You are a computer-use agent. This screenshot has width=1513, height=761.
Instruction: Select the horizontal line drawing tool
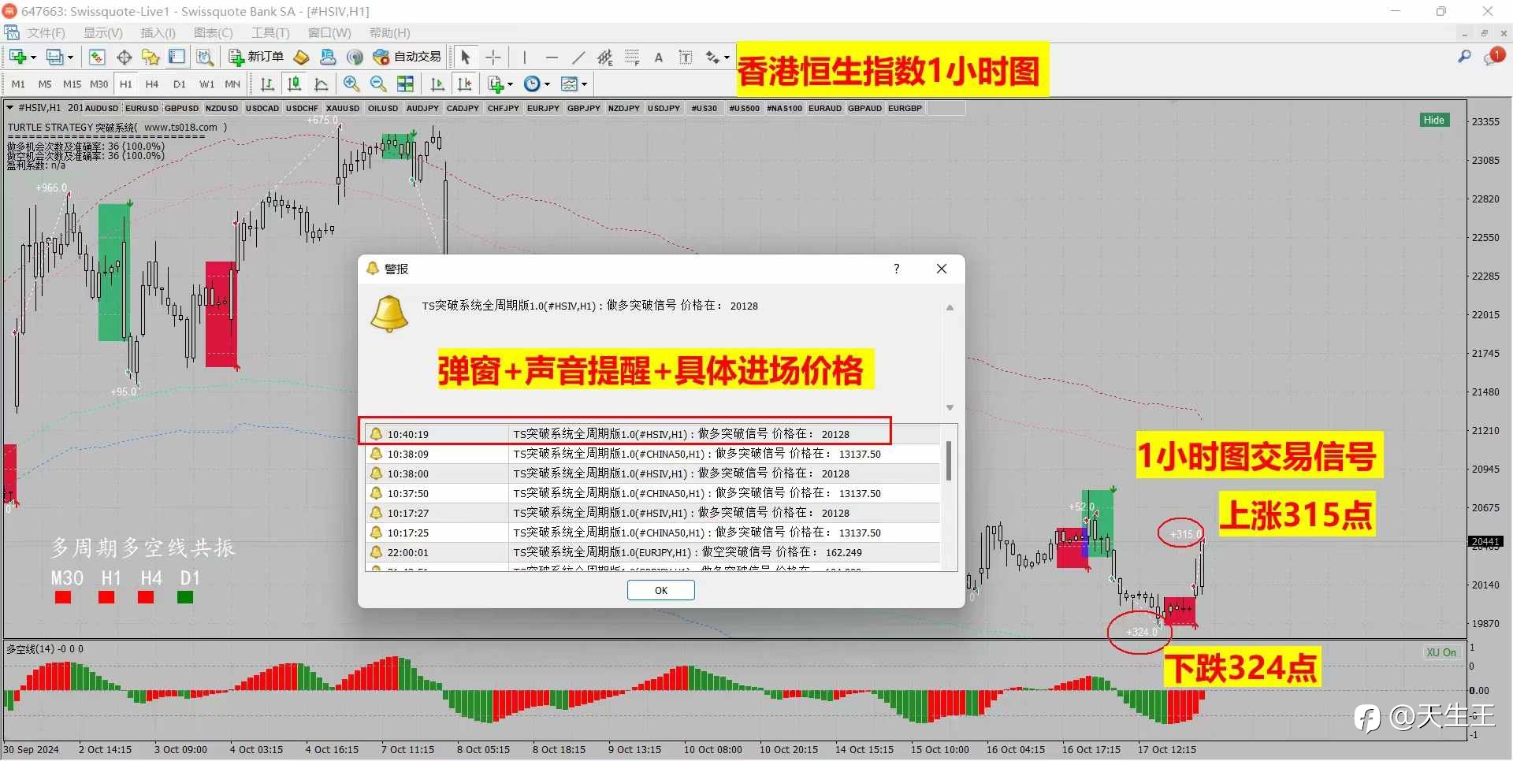pos(552,57)
